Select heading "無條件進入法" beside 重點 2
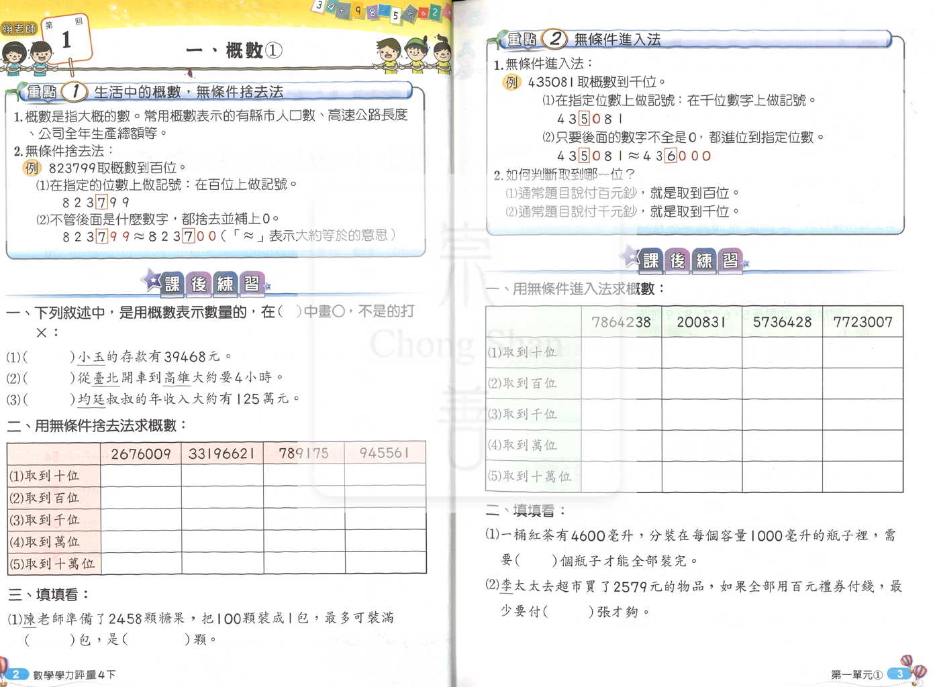The width and height of the screenshot is (935, 687). (618, 40)
